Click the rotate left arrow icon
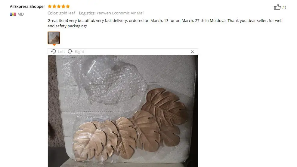The height and width of the screenshot is (167, 297). (54, 51)
